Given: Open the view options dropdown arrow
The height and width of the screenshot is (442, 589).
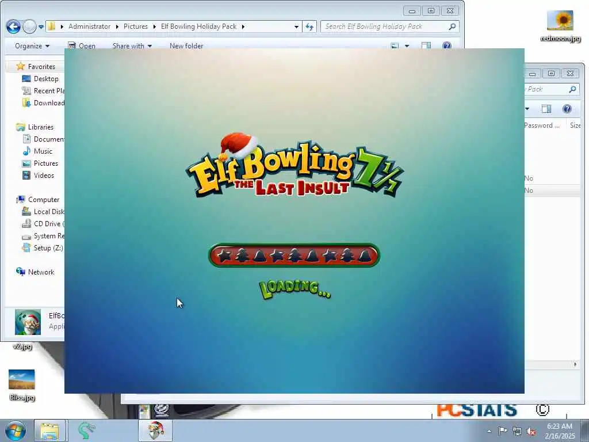Looking at the screenshot, I should tap(407, 46).
